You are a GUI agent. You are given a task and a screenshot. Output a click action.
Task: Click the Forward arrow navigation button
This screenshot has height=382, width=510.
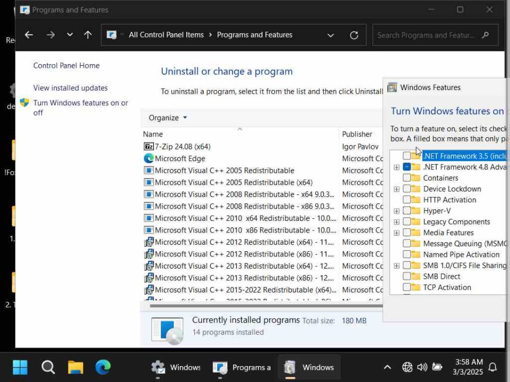51,35
